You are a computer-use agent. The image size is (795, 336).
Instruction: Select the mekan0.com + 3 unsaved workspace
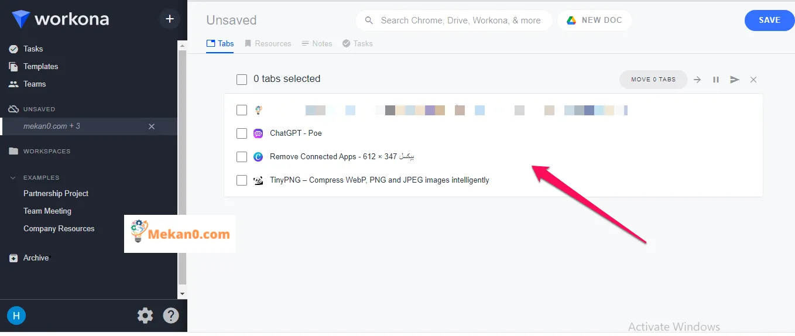[x=89, y=126]
